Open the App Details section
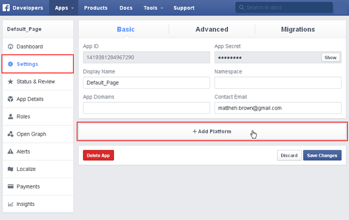 point(38,99)
